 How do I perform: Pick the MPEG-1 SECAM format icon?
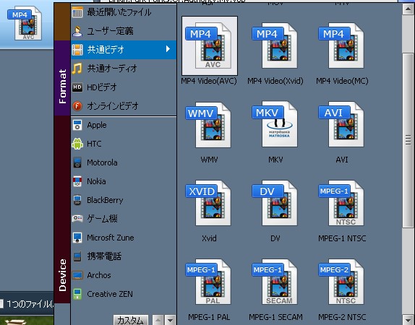click(x=275, y=282)
